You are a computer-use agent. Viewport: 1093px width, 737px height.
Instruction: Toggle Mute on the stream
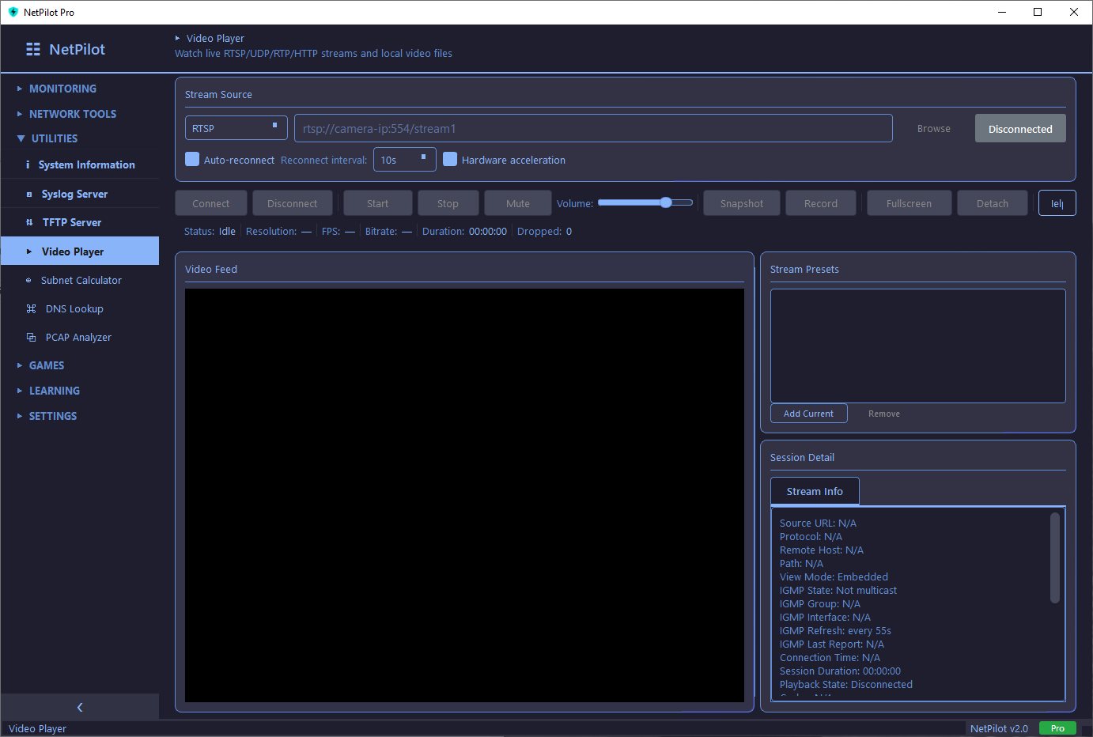pyautogui.click(x=517, y=202)
